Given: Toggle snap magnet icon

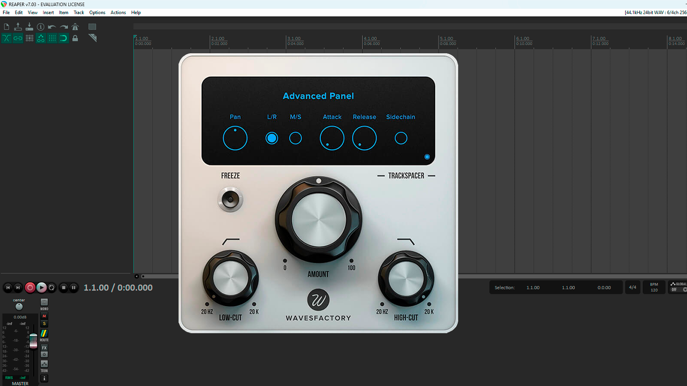Looking at the screenshot, I should tap(64, 38).
